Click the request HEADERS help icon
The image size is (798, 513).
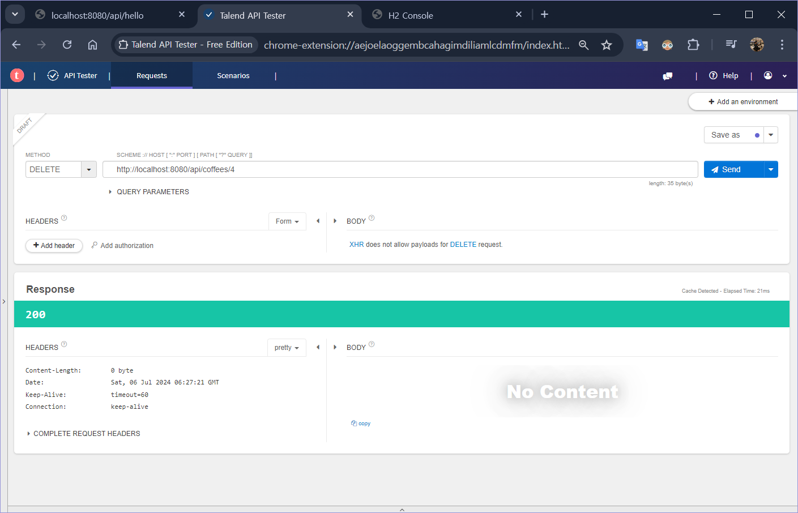pos(64,218)
